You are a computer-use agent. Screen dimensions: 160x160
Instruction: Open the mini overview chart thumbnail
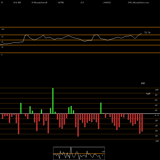[79, 153]
